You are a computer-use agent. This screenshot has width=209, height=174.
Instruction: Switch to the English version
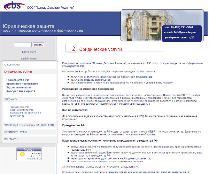coord(29,58)
